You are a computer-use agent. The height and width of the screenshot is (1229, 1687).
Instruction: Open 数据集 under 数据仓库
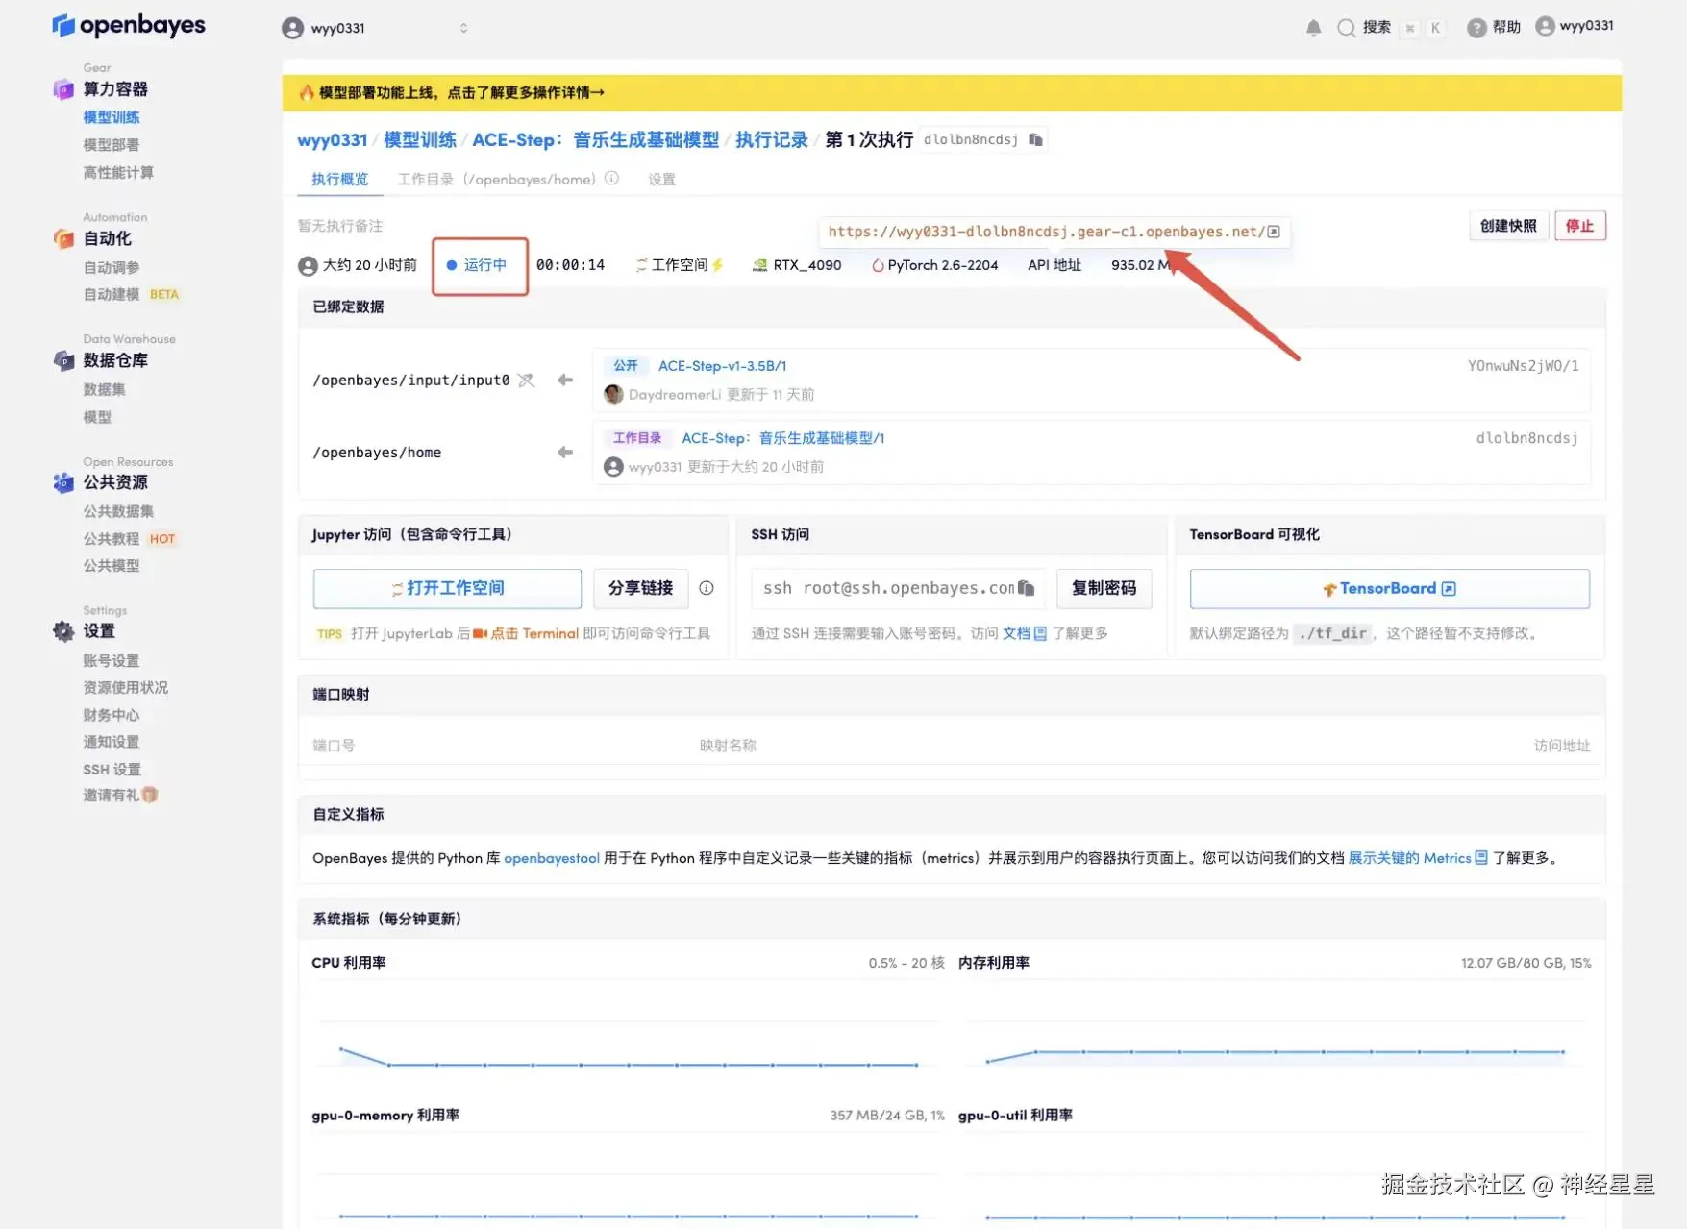pos(105,389)
